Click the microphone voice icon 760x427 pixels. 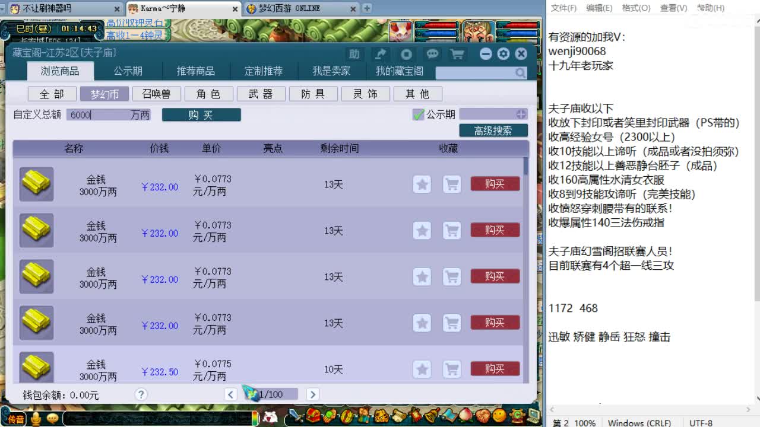click(36, 419)
